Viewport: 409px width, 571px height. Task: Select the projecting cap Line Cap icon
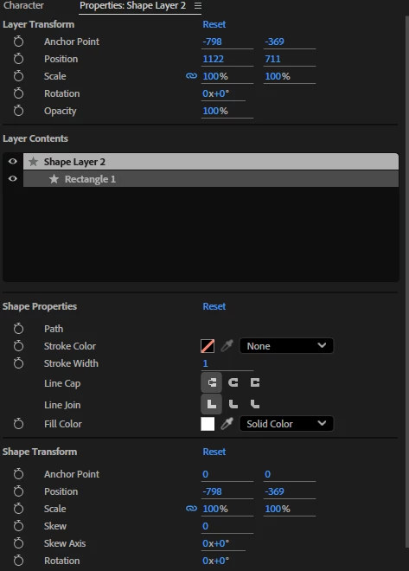tap(255, 382)
